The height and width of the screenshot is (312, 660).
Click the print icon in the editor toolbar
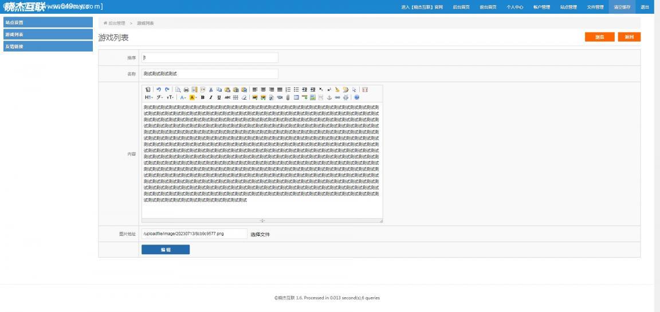[x=186, y=89]
